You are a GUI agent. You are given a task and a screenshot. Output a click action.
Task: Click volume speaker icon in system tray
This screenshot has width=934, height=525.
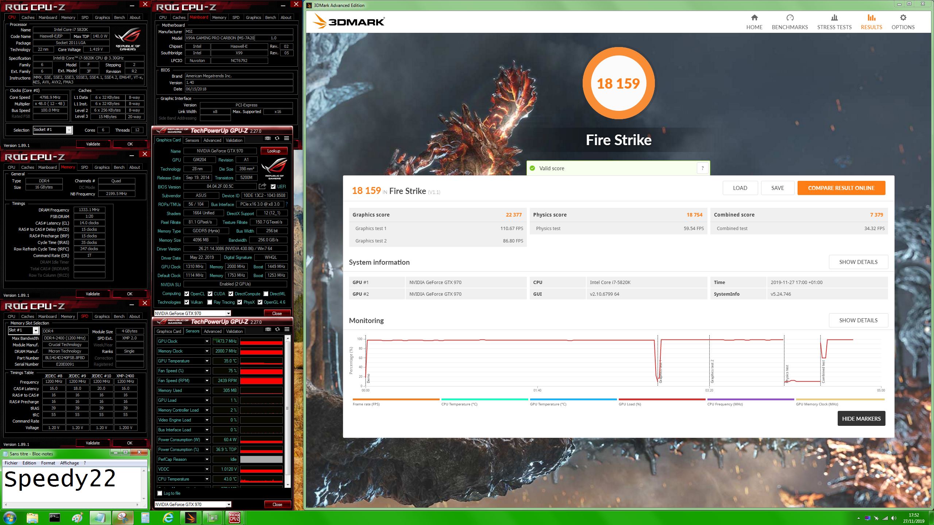pyautogui.click(x=894, y=518)
